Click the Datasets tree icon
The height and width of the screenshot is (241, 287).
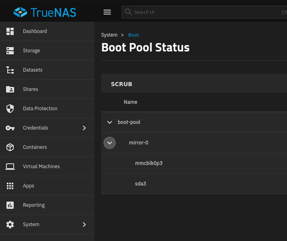[x=10, y=70]
